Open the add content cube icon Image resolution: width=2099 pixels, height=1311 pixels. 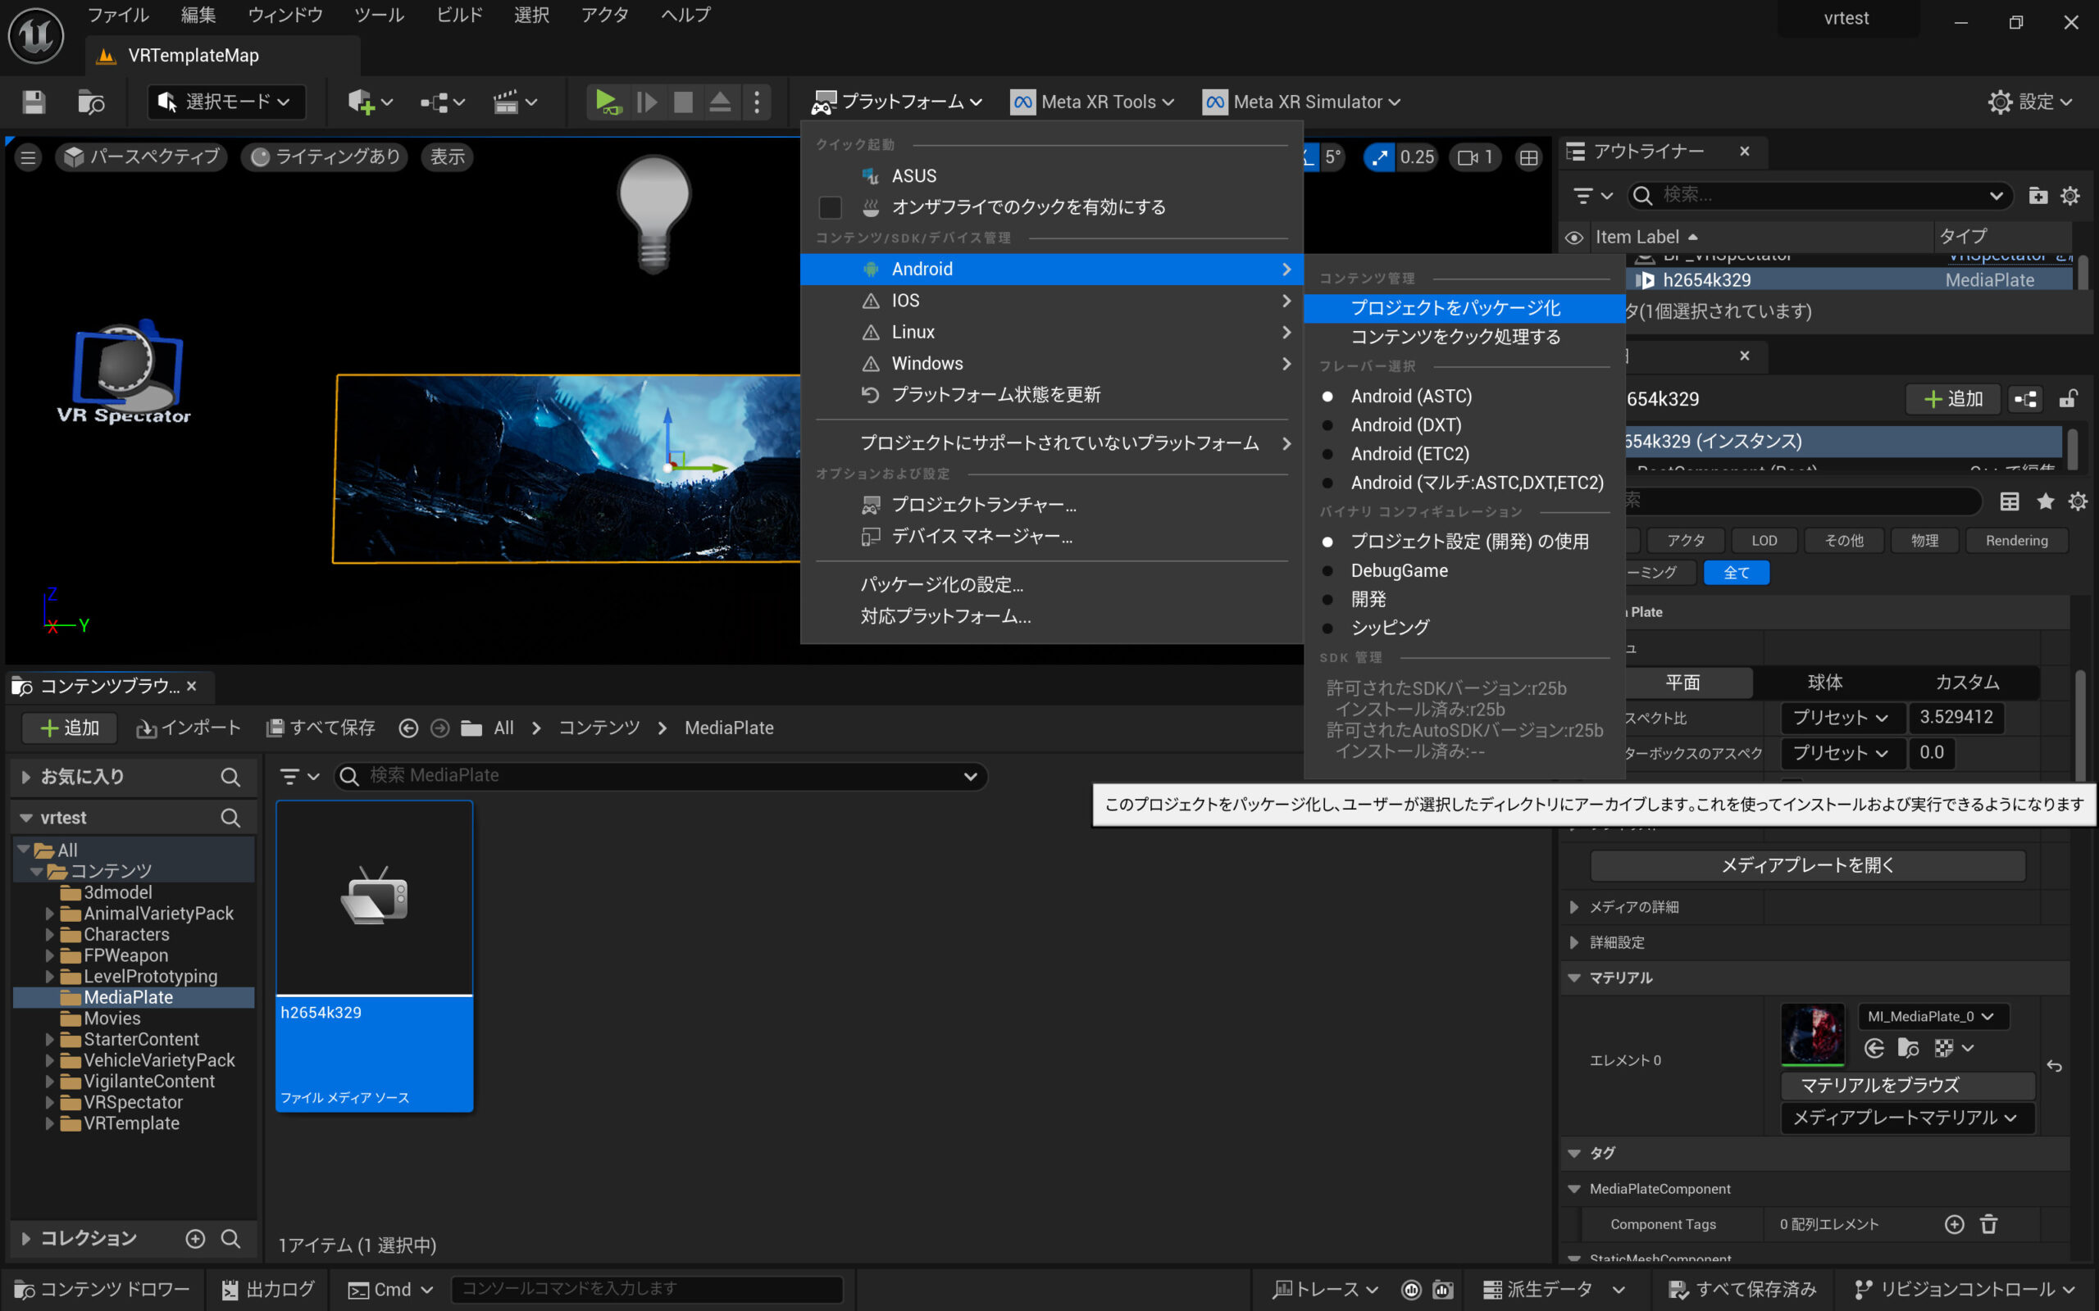361,102
